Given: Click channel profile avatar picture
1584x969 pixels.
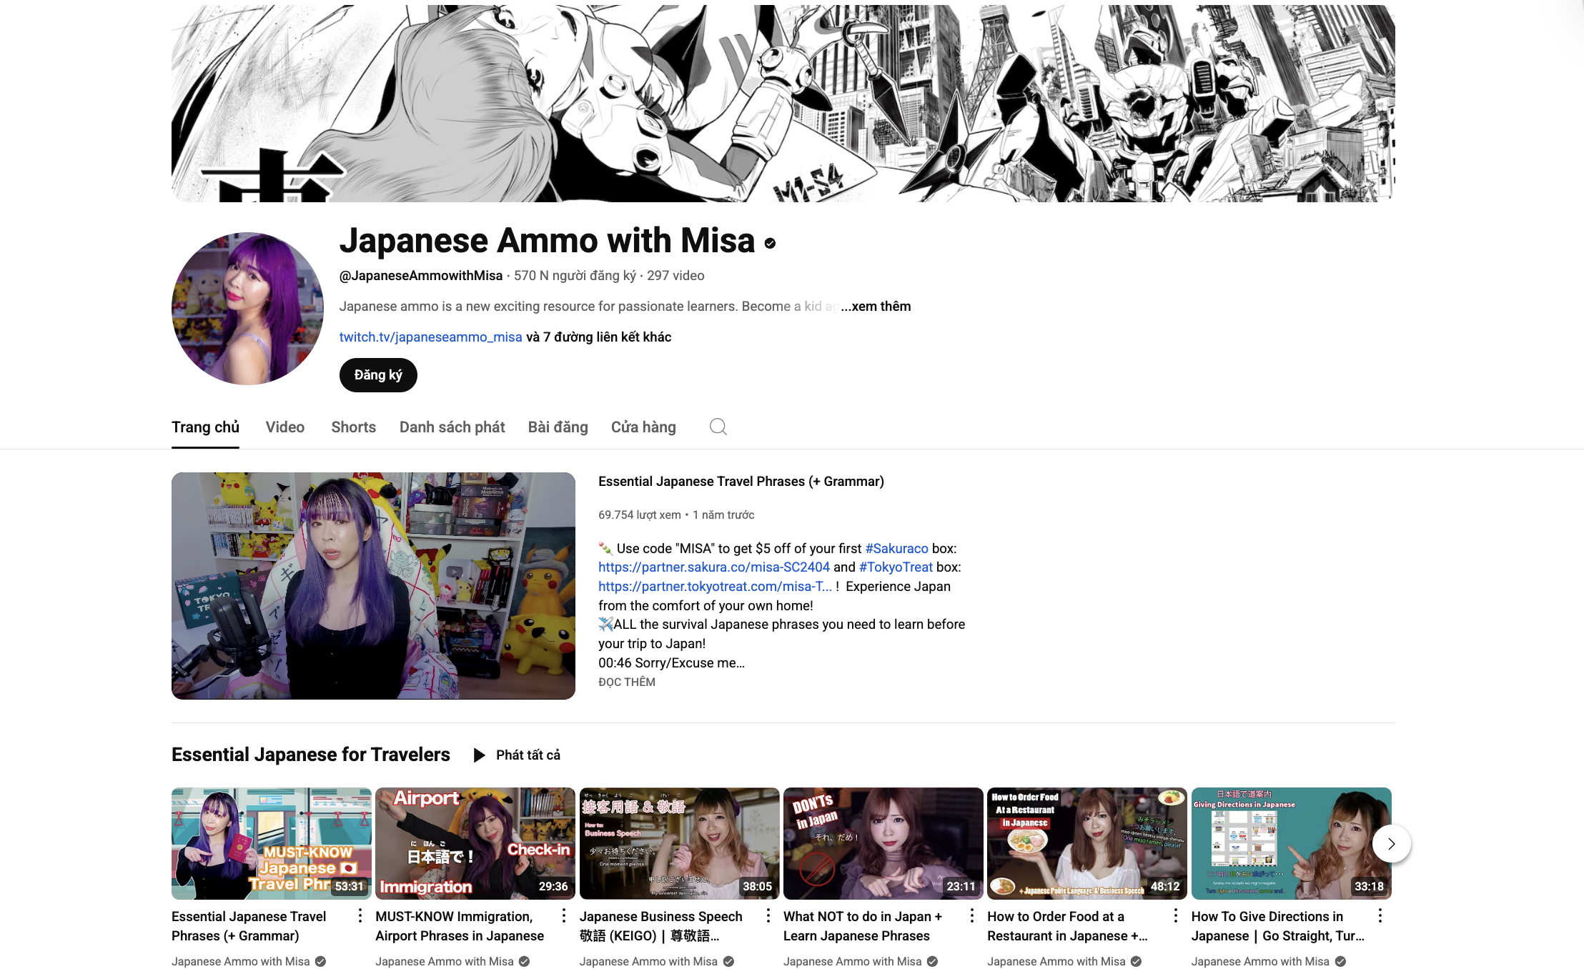Looking at the screenshot, I should (x=247, y=308).
